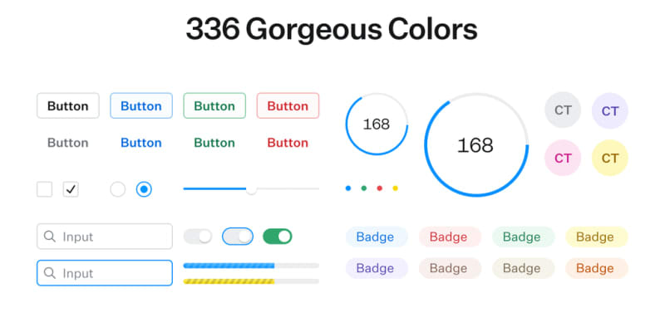Click the yellow dot indicator
The image size is (665, 332).
[x=395, y=188]
